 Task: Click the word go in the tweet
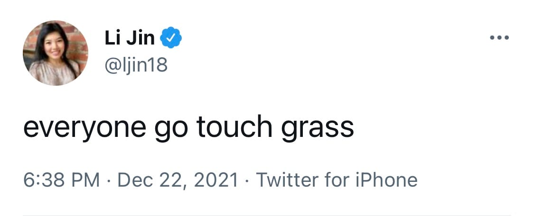point(169,128)
